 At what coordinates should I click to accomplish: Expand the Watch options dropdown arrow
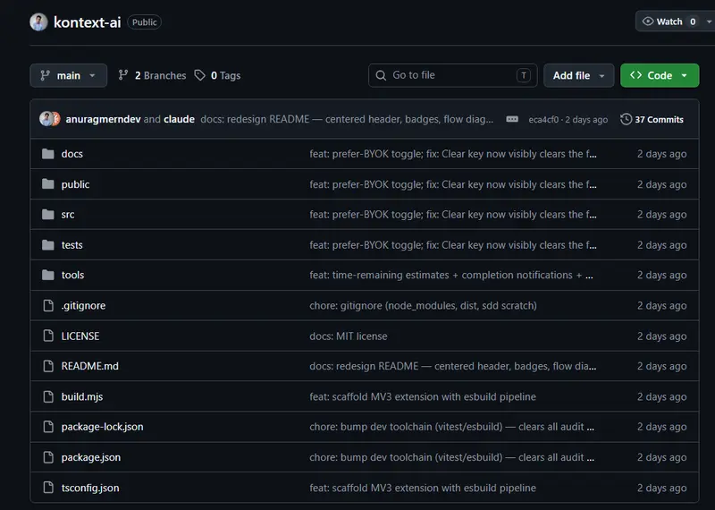point(709,21)
